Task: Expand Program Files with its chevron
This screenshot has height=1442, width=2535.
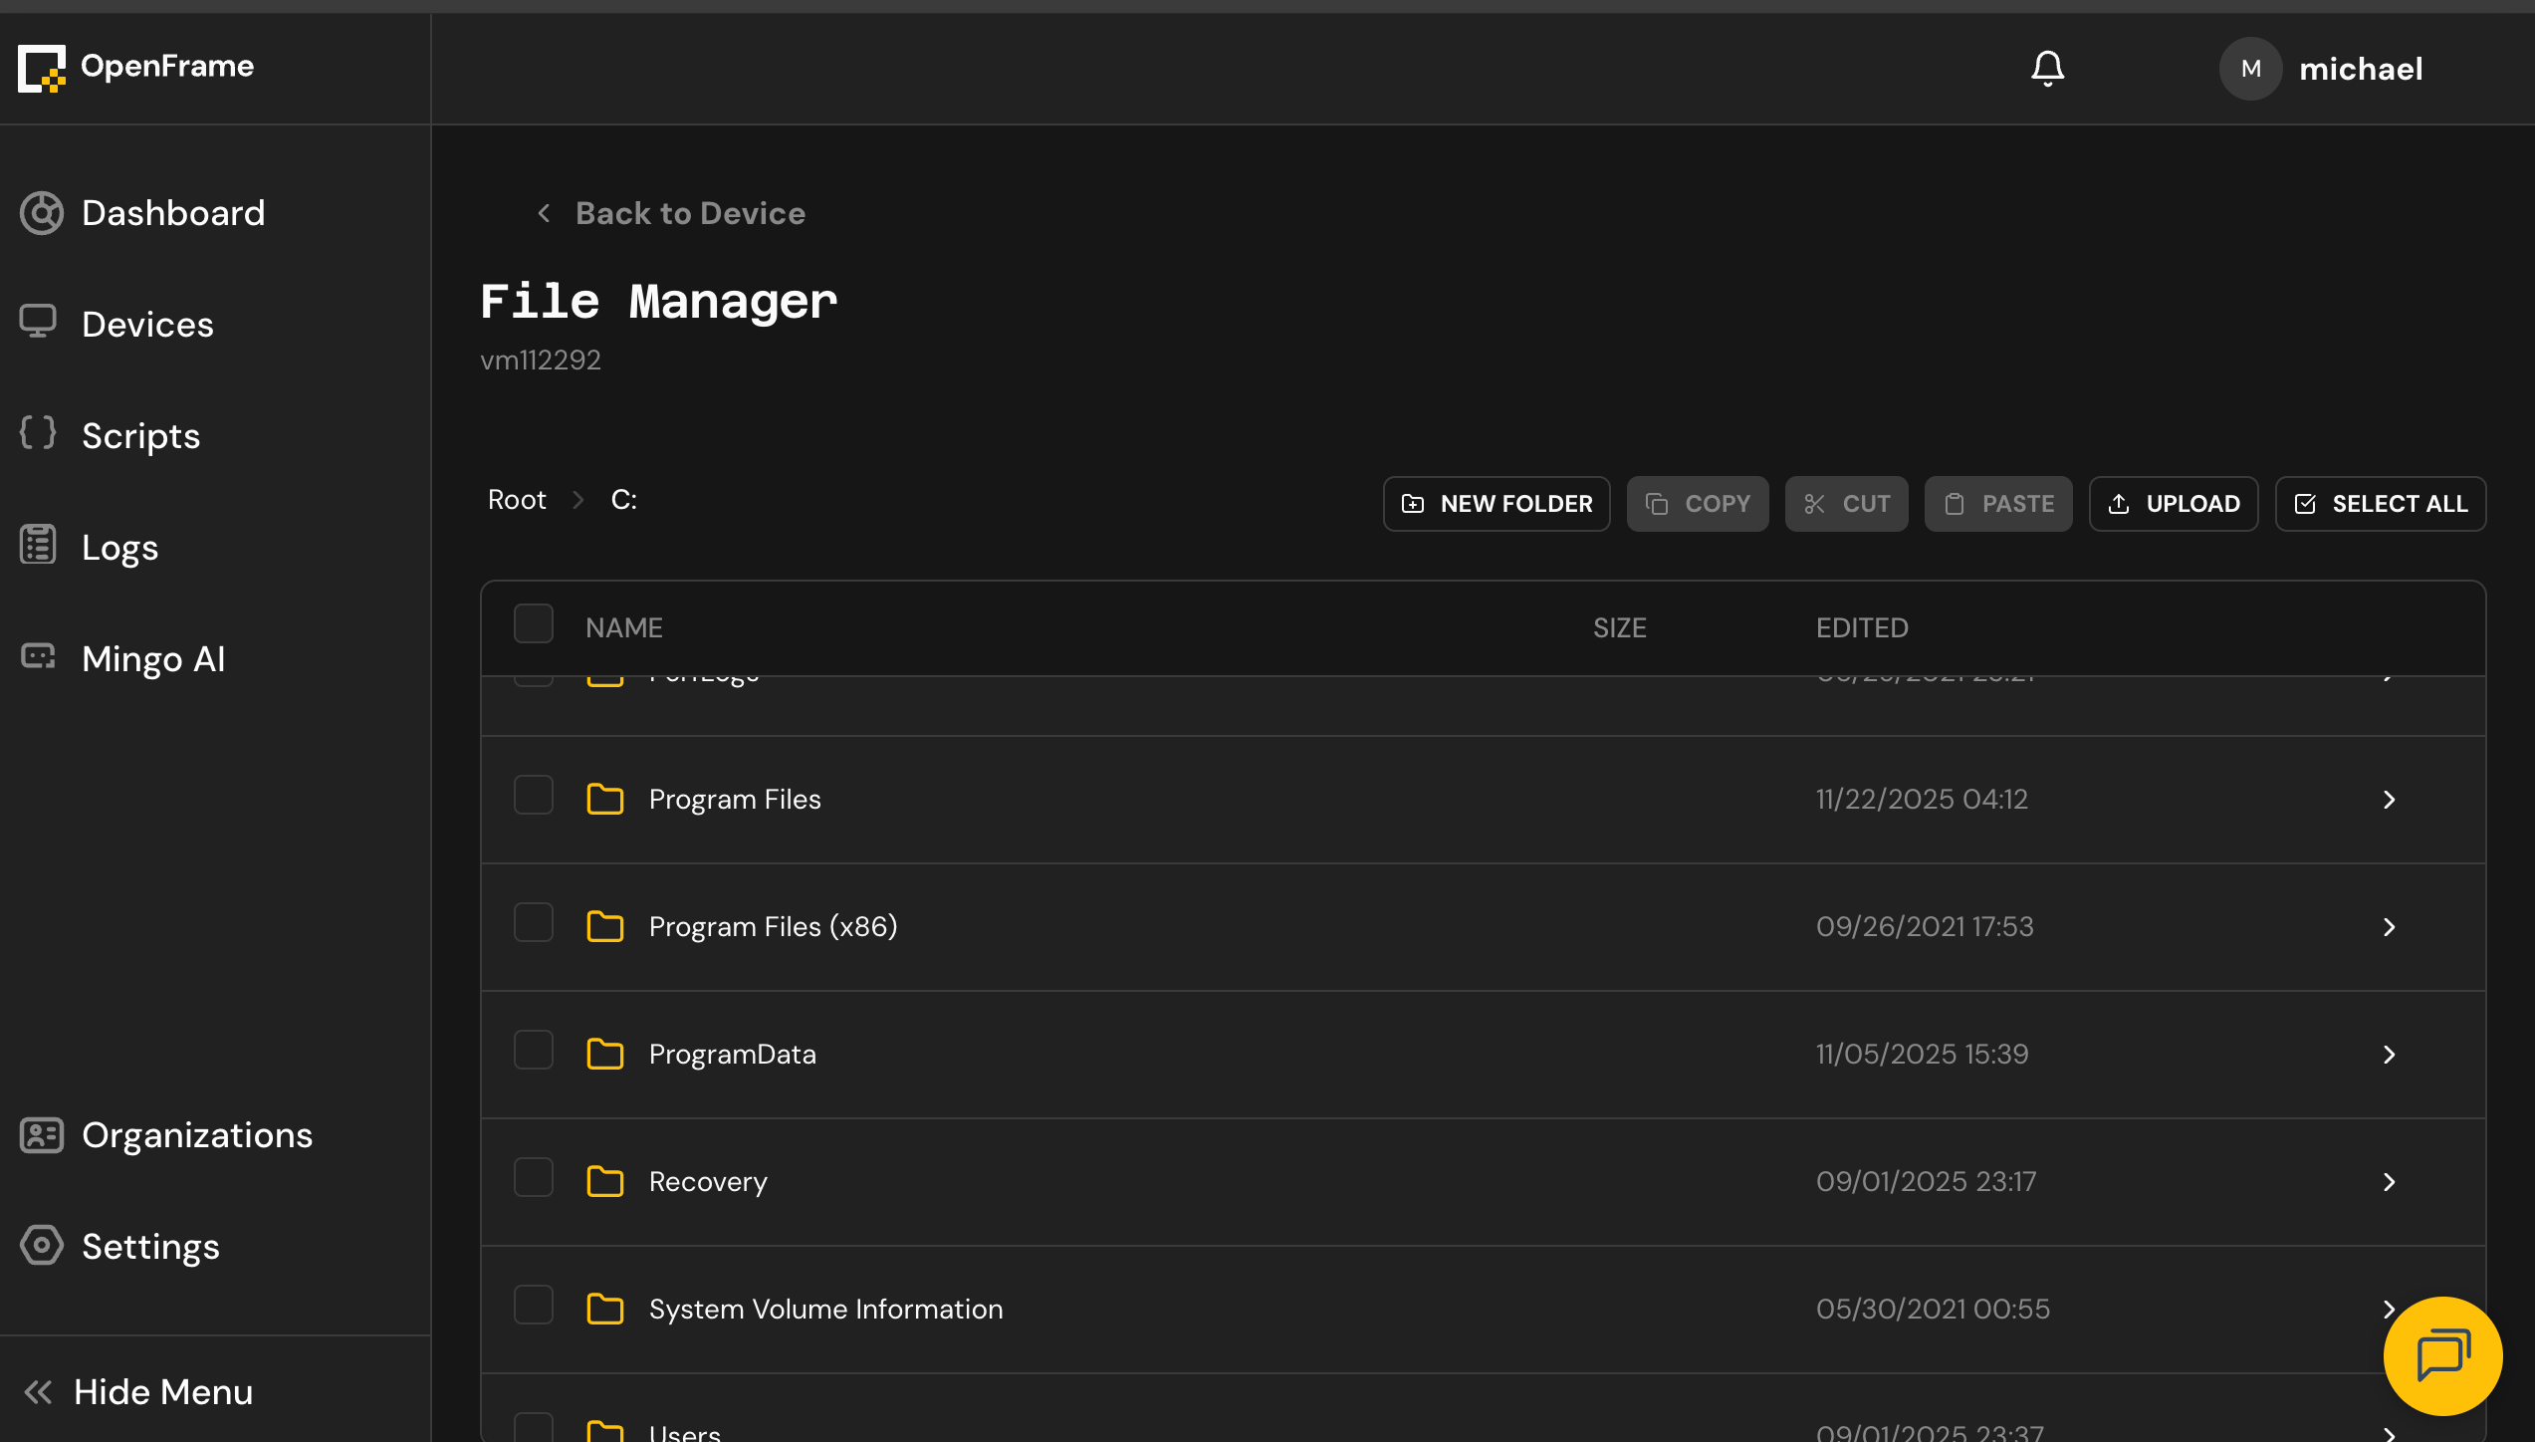Action: tap(2389, 800)
